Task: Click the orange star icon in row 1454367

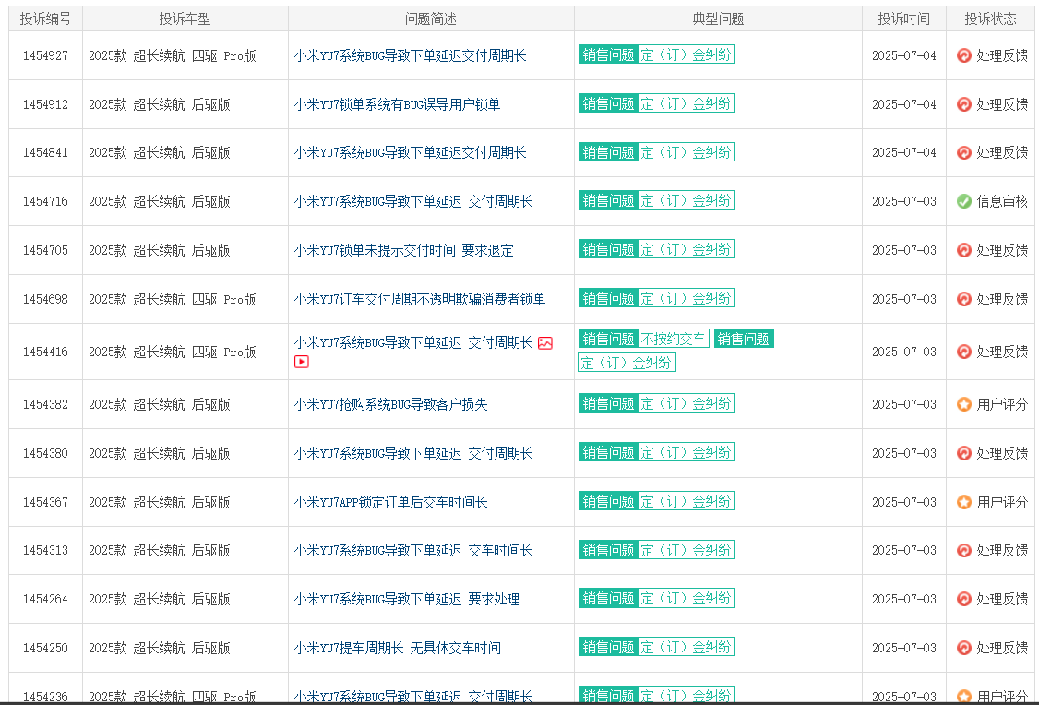Action: (x=964, y=502)
